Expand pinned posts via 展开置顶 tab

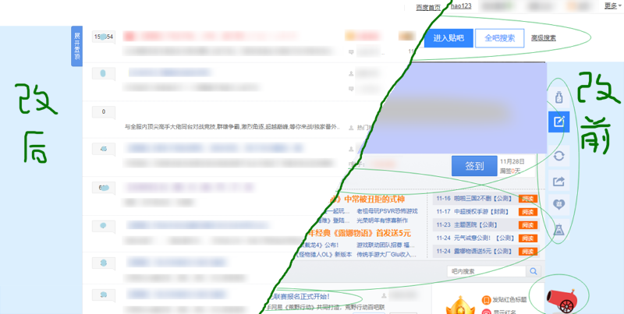click(x=76, y=46)
